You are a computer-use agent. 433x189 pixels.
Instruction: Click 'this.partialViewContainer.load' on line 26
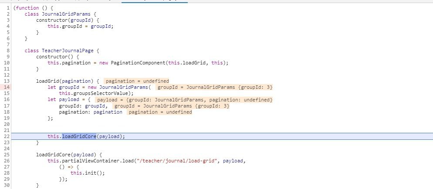[91, 161]
